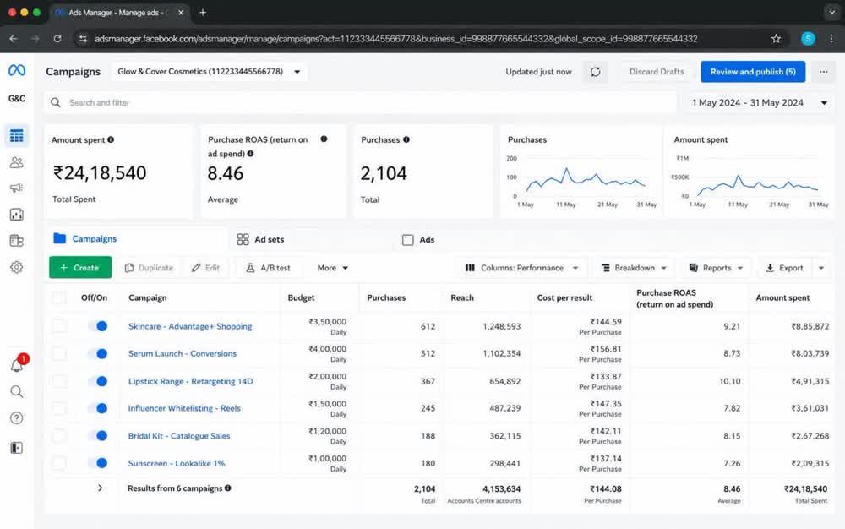Bookmark this page with the star icon
The height and width of the screenshot is (529, 845).
pos(776,39)
